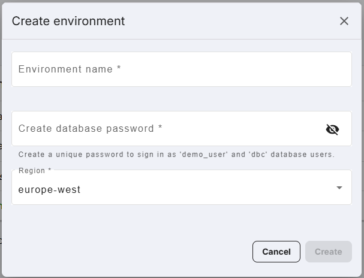This screenshot has height=278, width=364.
Task: Click the password helper text below the field
Action: (x=176, y=155)
